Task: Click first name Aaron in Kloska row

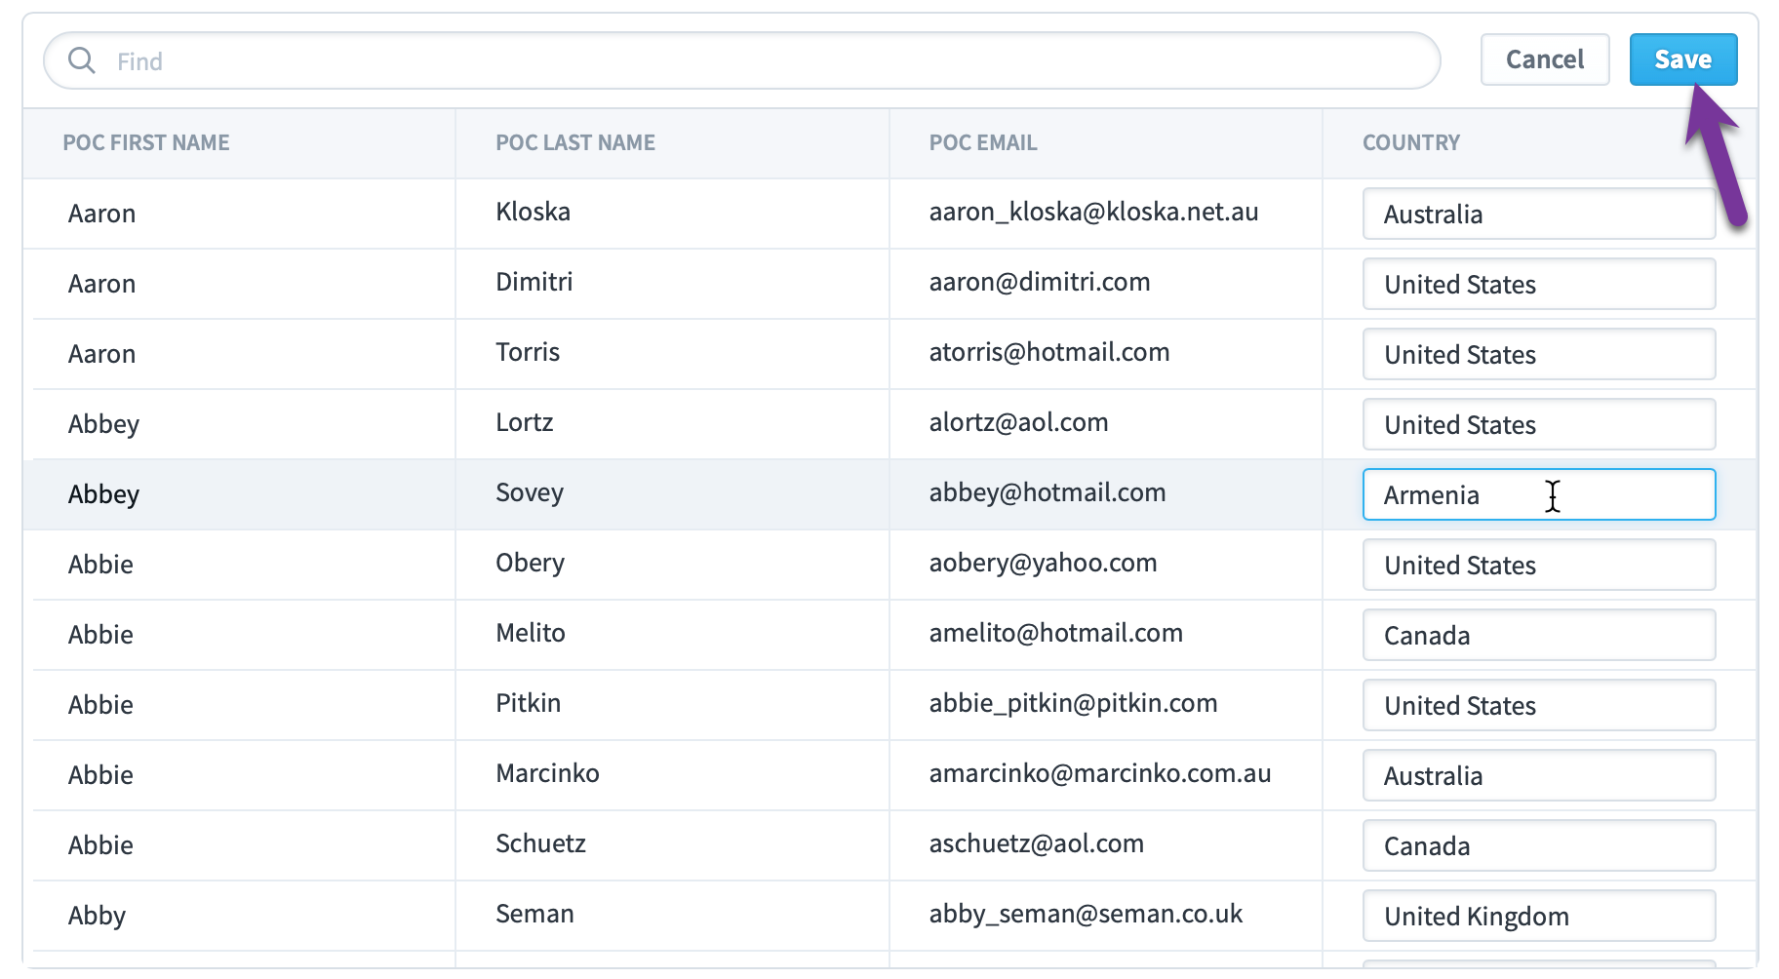Action: click(101, 214)
